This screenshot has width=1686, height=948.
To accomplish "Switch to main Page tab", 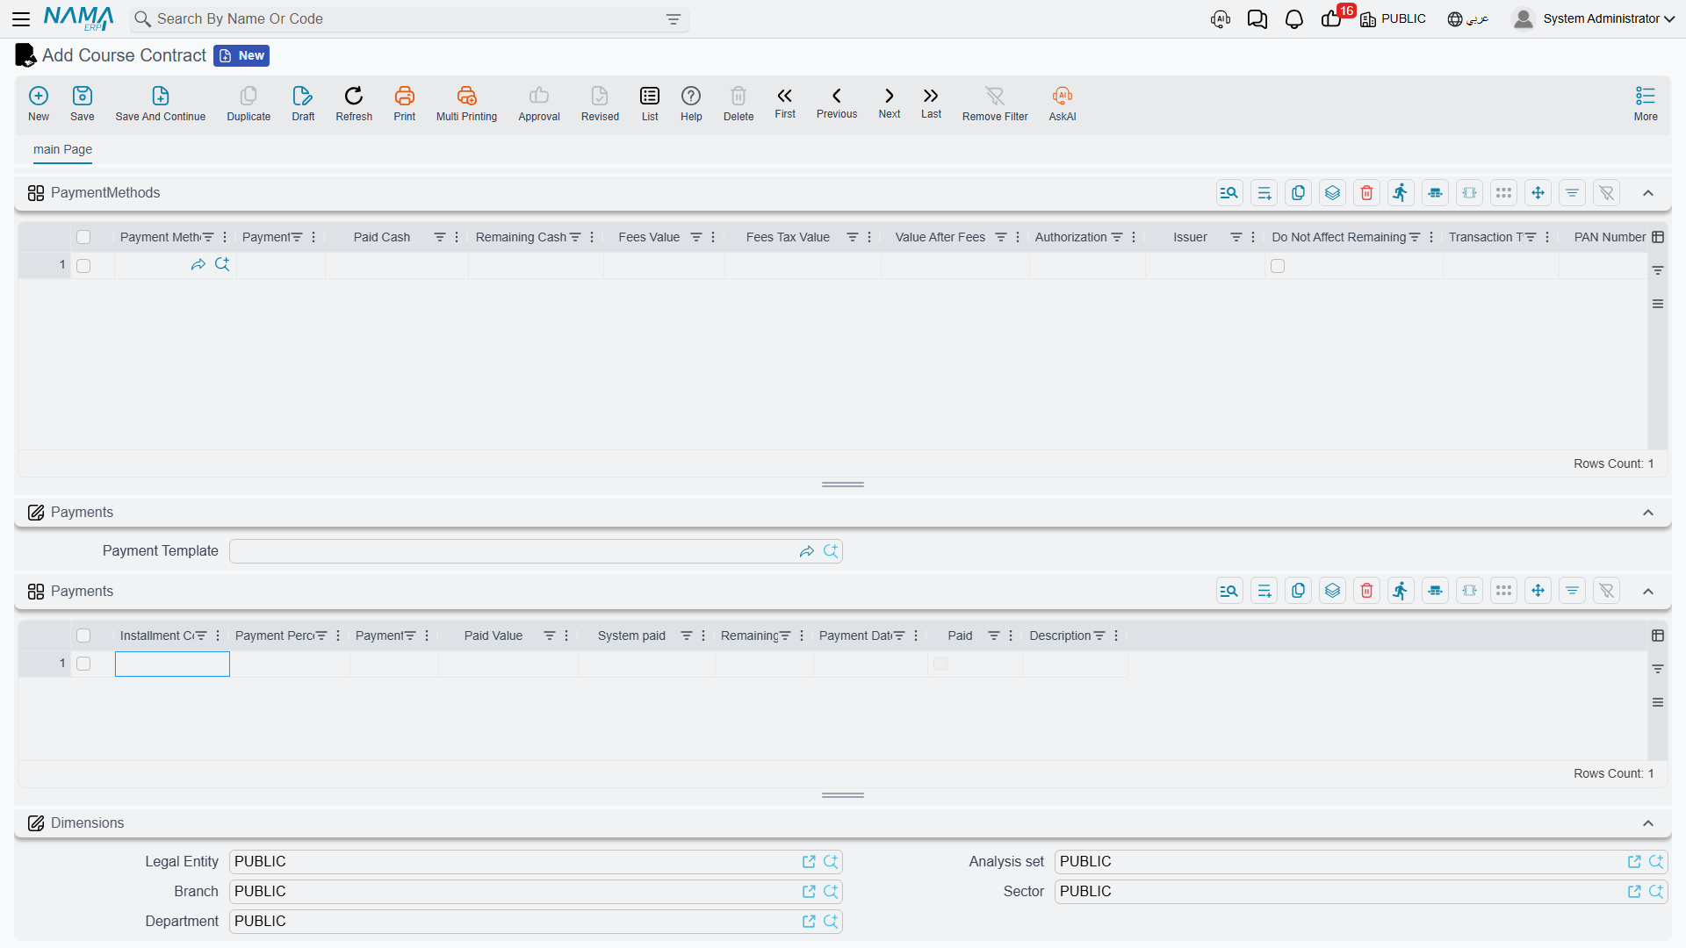I will point(62,149).
